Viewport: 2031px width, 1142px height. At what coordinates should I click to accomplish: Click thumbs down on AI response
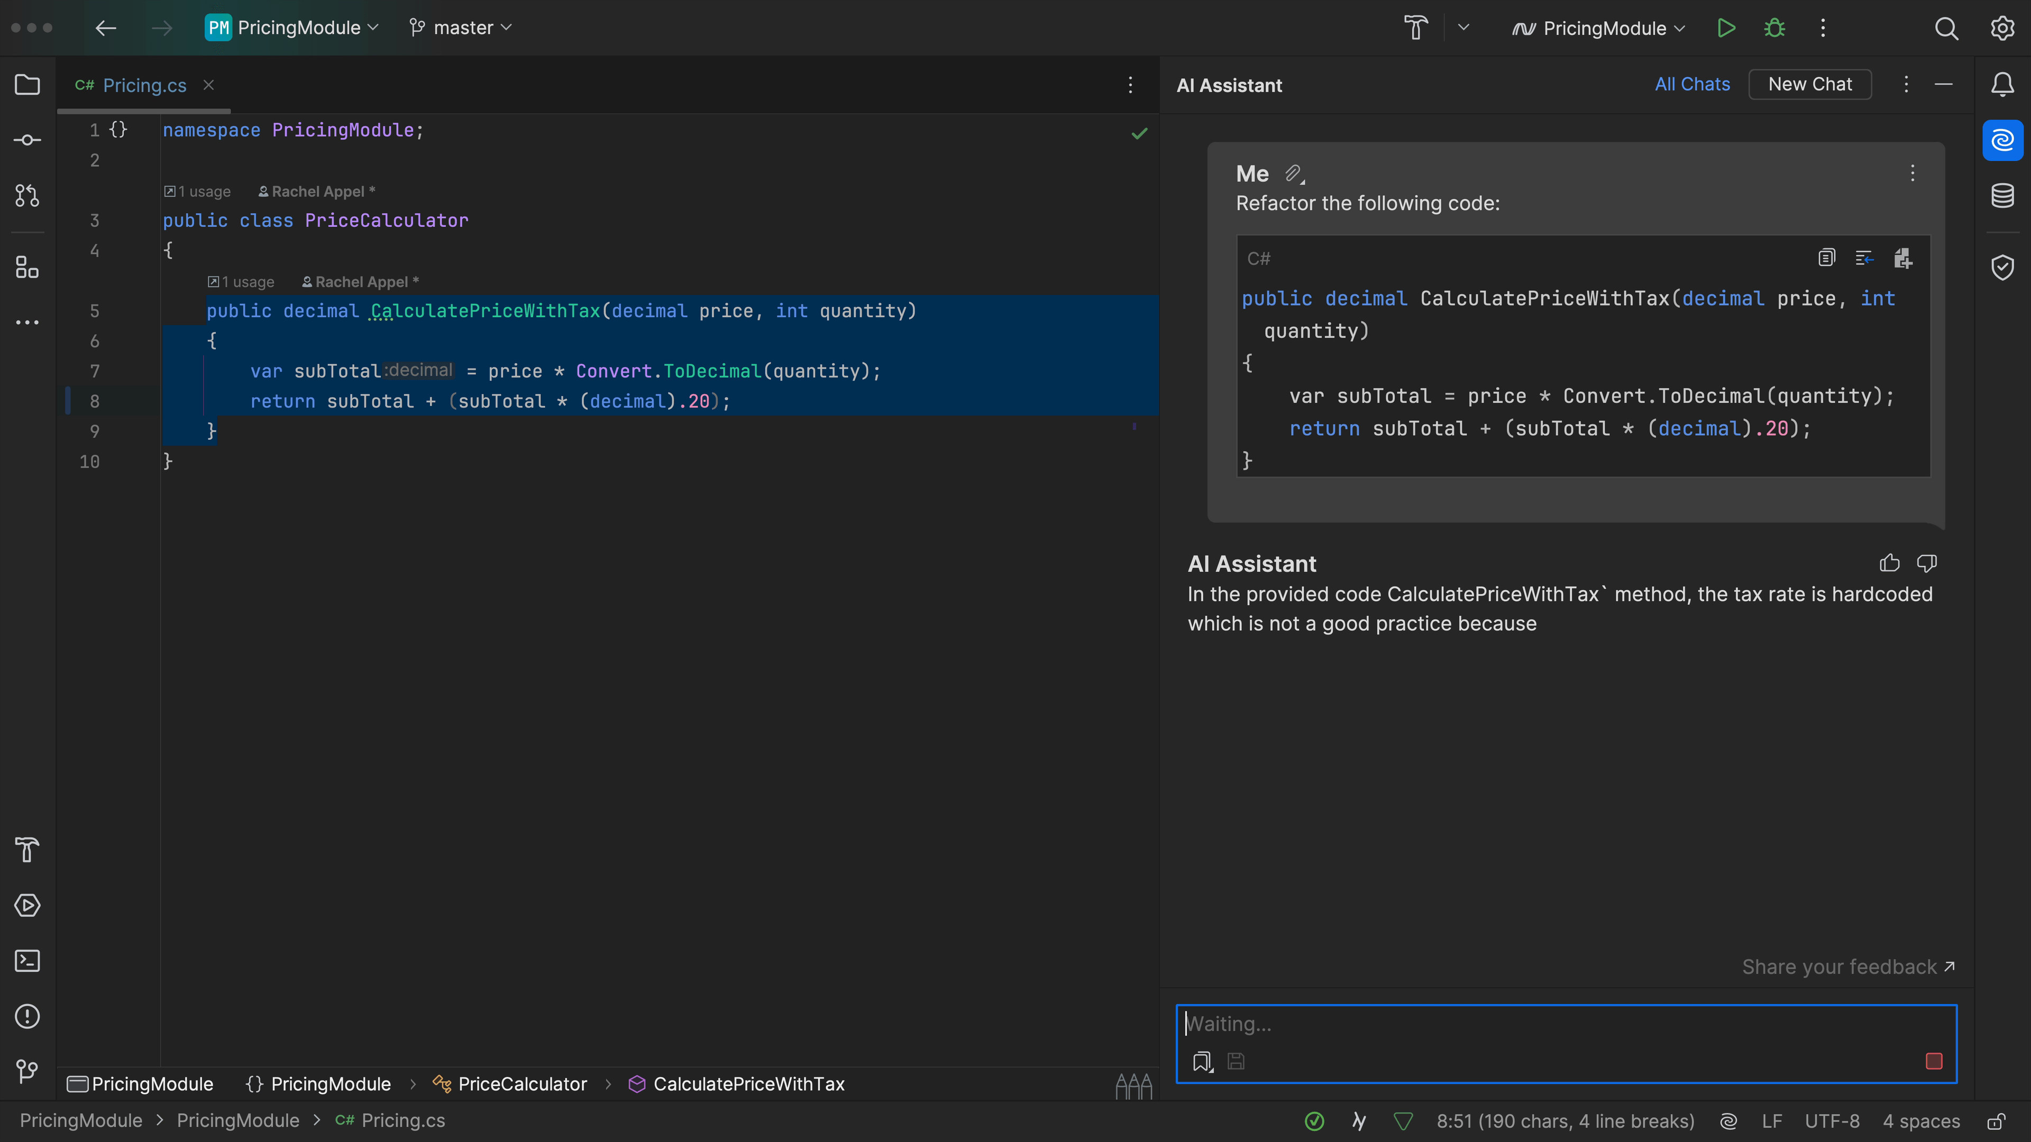pyautogui.click(x=1926, y=563)
